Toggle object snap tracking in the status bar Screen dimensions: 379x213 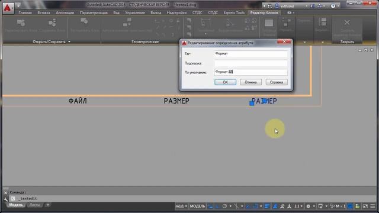[x=248, y=206]
